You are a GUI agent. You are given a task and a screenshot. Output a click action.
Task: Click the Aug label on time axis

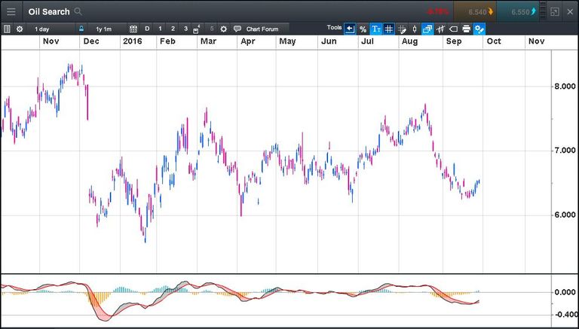pos(409,41)
